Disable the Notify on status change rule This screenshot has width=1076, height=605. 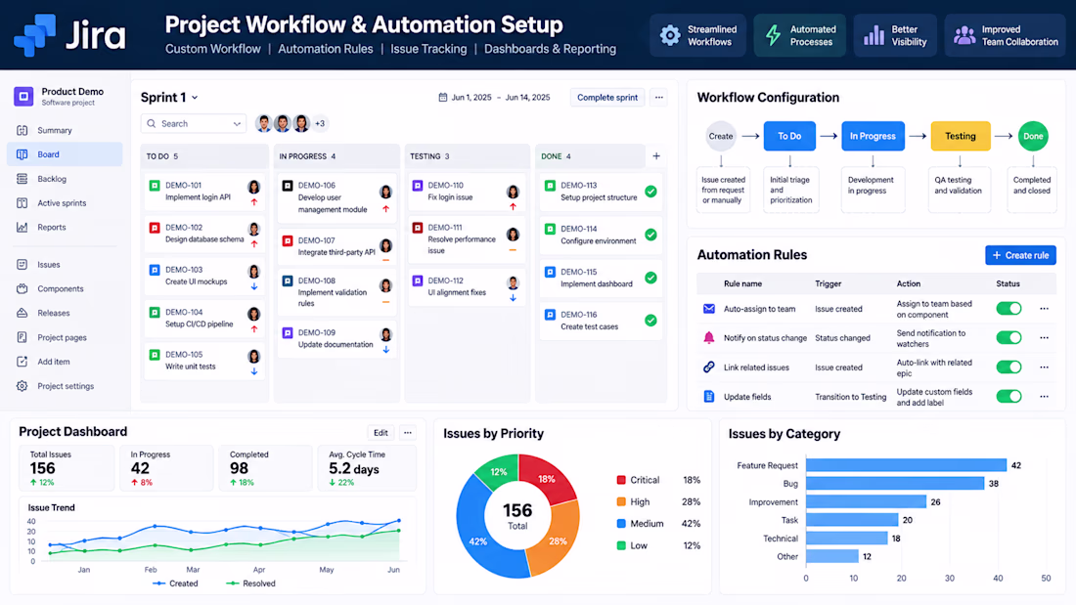pyautogui.click(x=1009, y=337)
